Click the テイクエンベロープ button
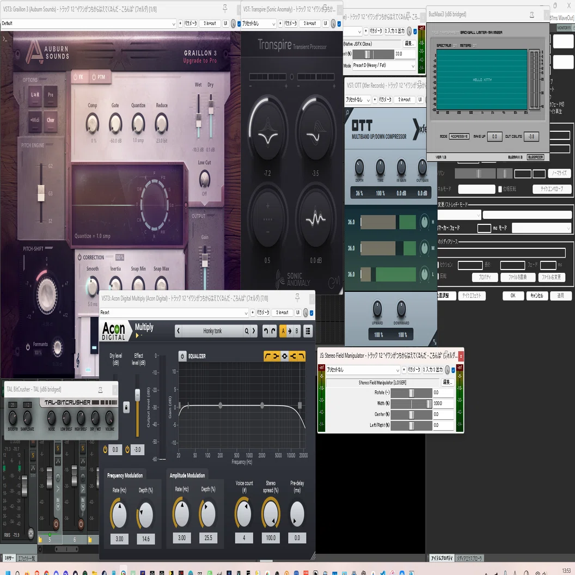575x575 pixels. [x=552, y=189]
